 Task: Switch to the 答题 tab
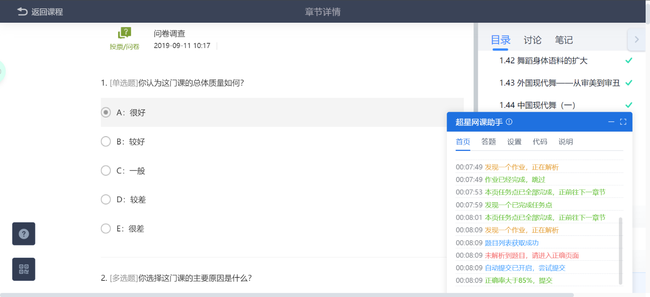click(488, 142)
